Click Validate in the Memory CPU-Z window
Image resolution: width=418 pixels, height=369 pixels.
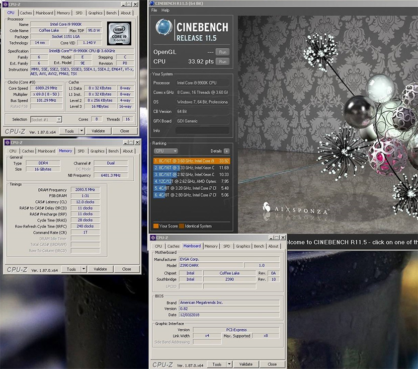100,269
